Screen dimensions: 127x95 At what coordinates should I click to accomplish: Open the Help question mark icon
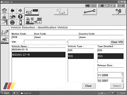point(20,16)
